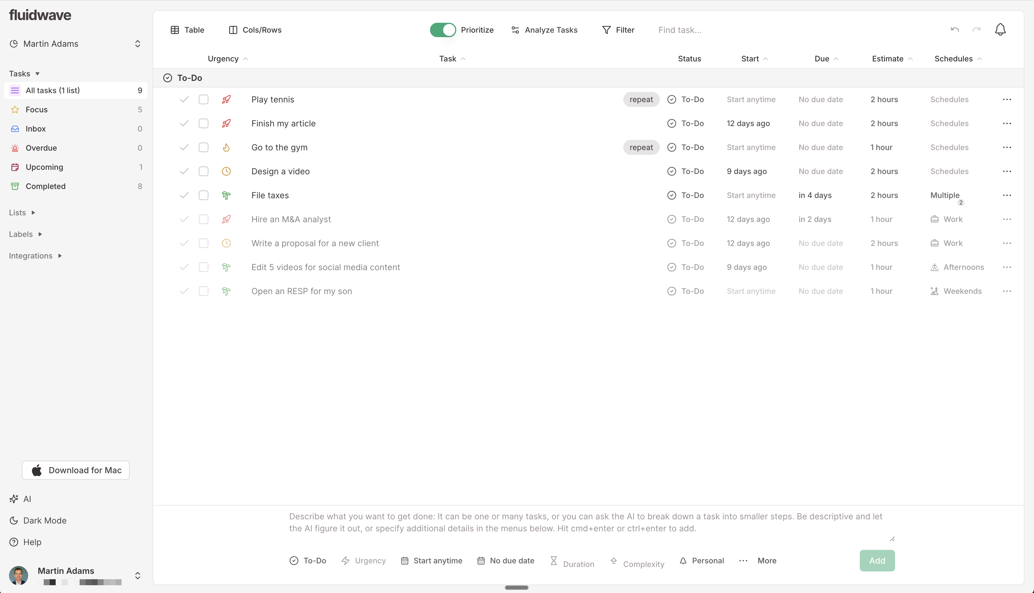Switch the Table view button
1034x593 pixels.
click(187, 30)
